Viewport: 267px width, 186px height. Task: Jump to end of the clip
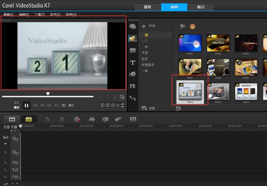57,105
